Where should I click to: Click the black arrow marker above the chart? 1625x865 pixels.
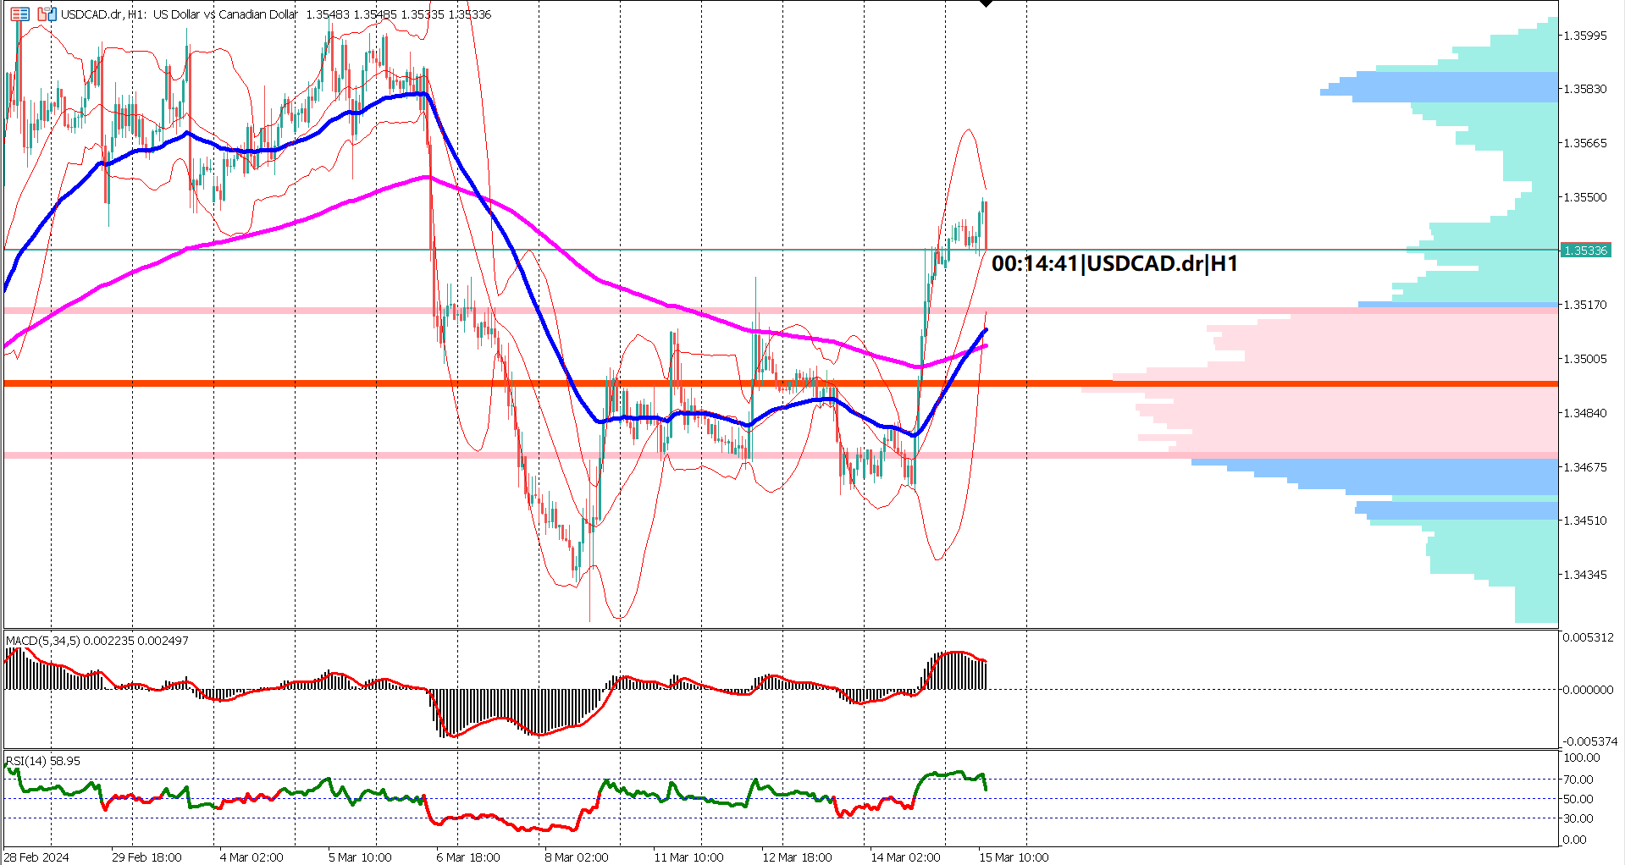click(x=987, y=4)
